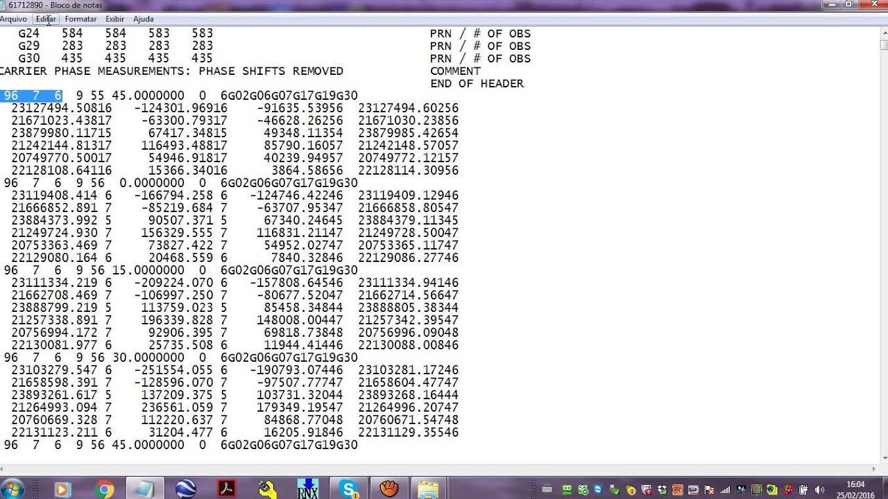Restore down the Notepad window
This screenshot has height=499, width=888.
pos(849,5)
